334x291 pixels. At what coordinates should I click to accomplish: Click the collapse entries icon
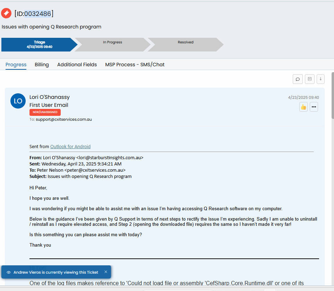click(309, 79)
